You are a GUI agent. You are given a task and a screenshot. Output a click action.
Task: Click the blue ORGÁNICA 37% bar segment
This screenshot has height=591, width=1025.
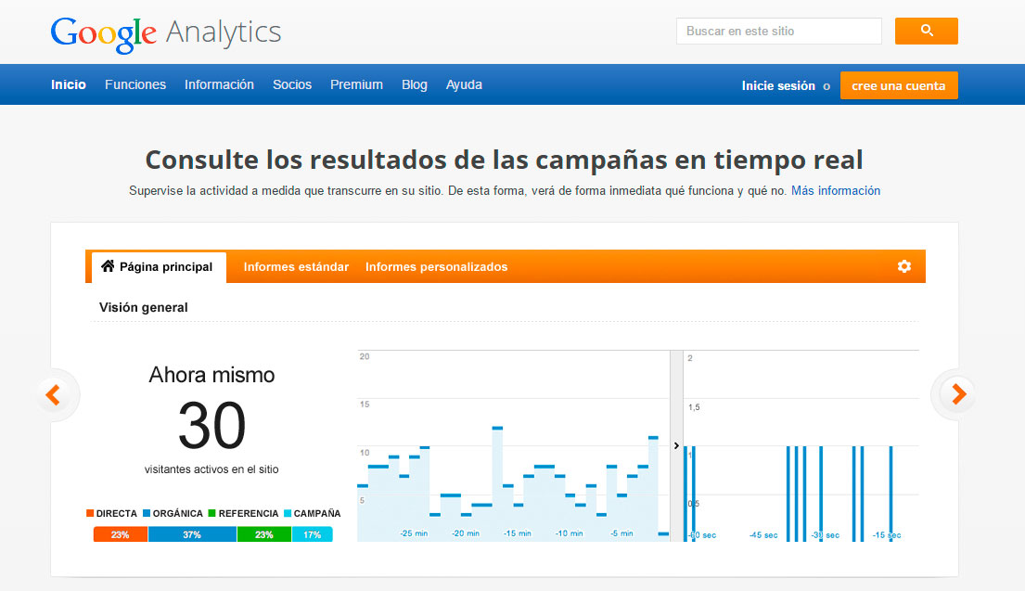(192, 534)
